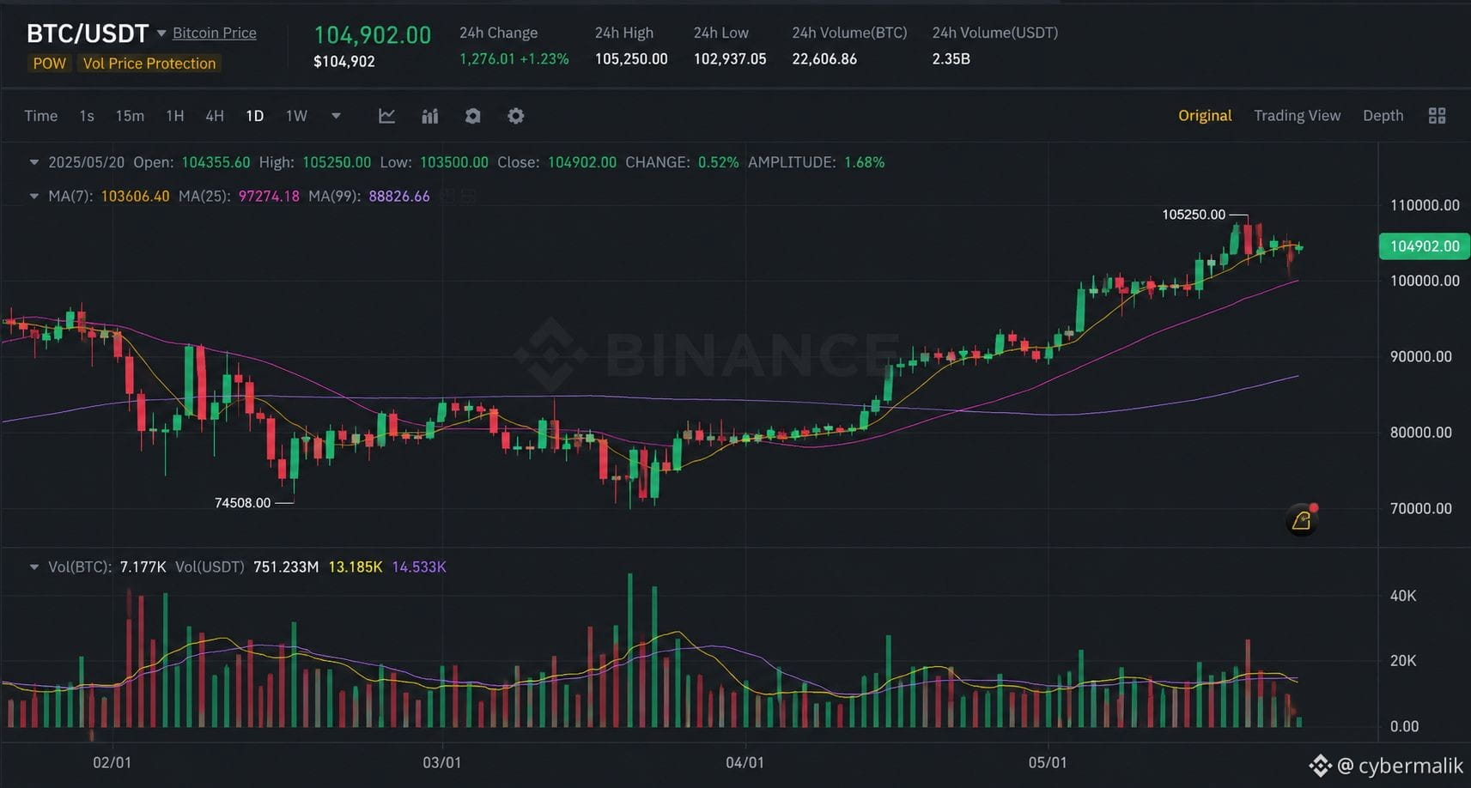Click the purple volume MA value 14.533K
This screenshot has height=788, width=1471.
(x=419, y=567)
